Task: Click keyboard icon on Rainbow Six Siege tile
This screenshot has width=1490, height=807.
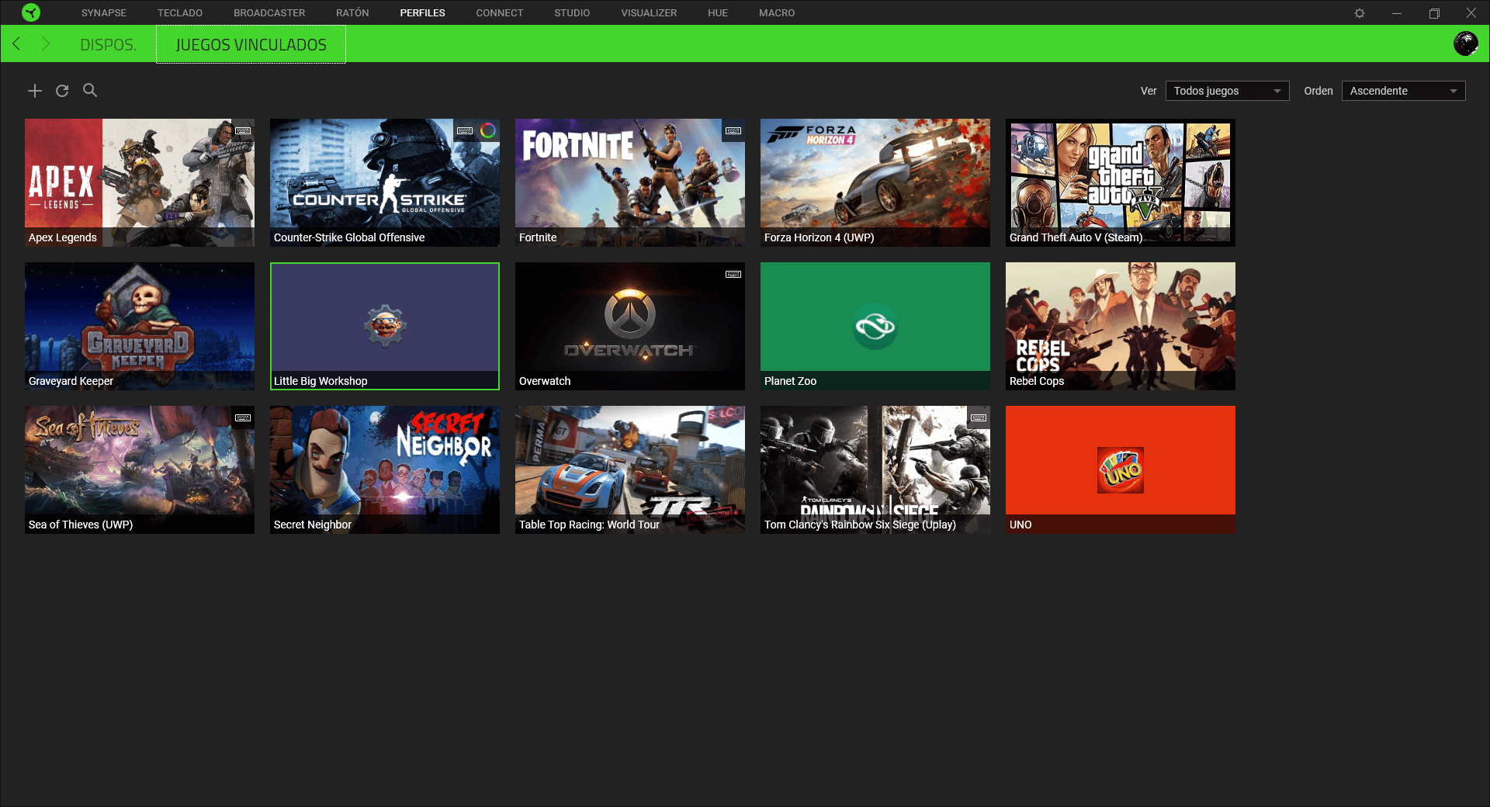Action: [x=979, y=417]
